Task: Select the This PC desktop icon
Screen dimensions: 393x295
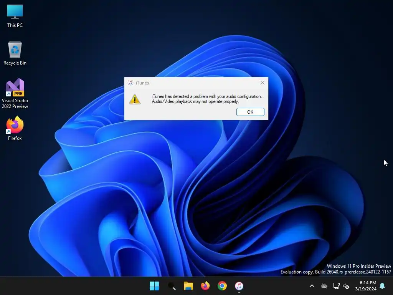Action: click(x=15, y=16)
